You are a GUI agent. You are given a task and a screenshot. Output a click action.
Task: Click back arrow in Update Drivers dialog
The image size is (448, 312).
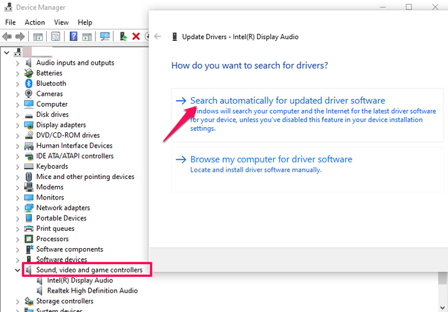point(157,36)
